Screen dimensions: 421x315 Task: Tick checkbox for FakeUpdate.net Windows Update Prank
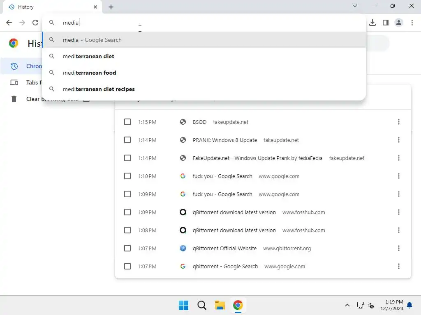point(127,158)
